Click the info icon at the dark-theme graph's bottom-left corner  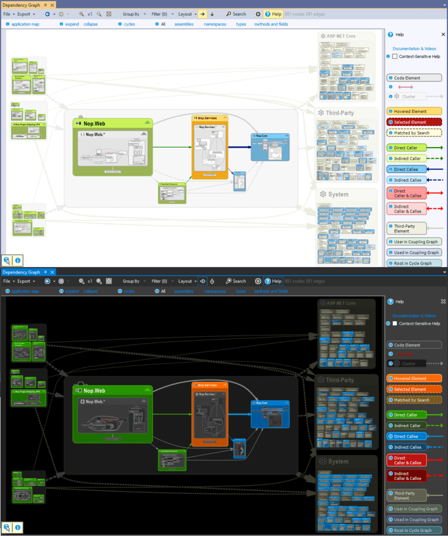click(x=18, y=528)
